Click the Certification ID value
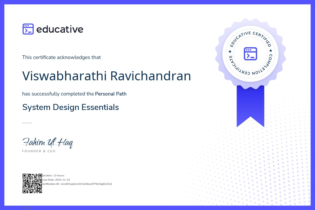Image resolution: width=315 pixels, height=210 pixels. coord(86,184)
